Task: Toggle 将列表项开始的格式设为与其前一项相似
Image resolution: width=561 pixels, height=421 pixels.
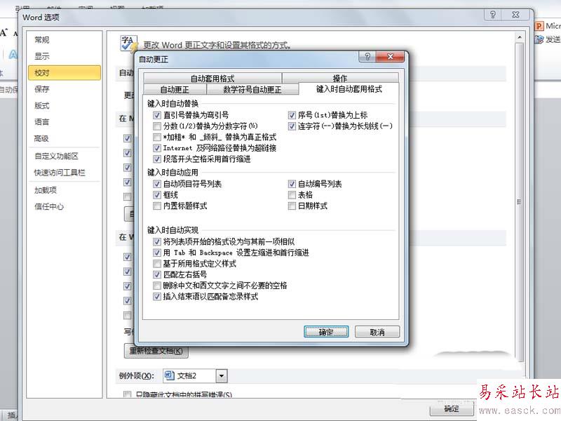Action: [x=156, y=241]
